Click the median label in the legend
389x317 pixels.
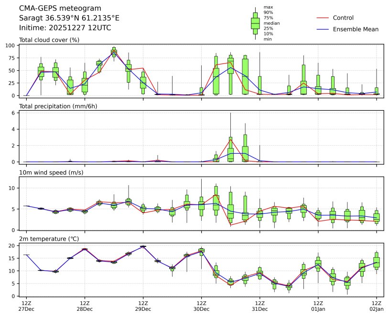click(271, 23)
